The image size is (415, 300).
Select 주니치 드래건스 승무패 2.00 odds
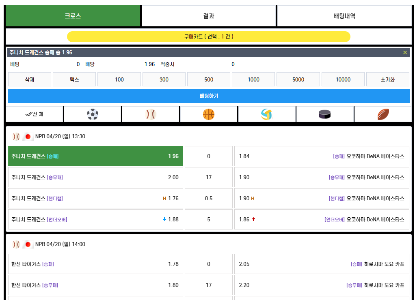(95, 177)
